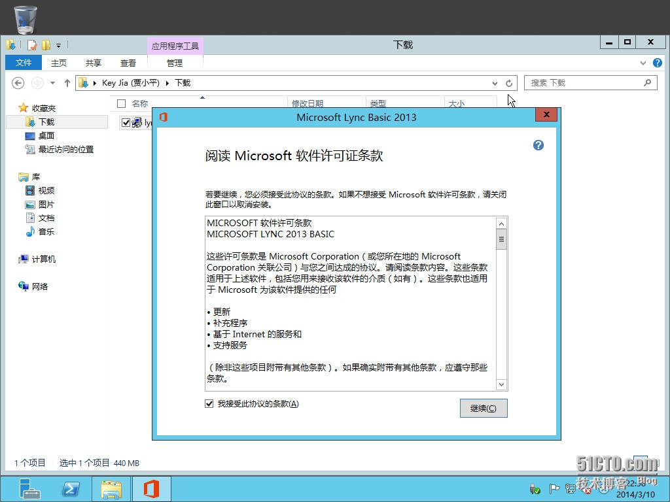Screen dimensions: 670x502
Task: Toggle the select-all checkbox in header
Action: click(x=121, y=104)
